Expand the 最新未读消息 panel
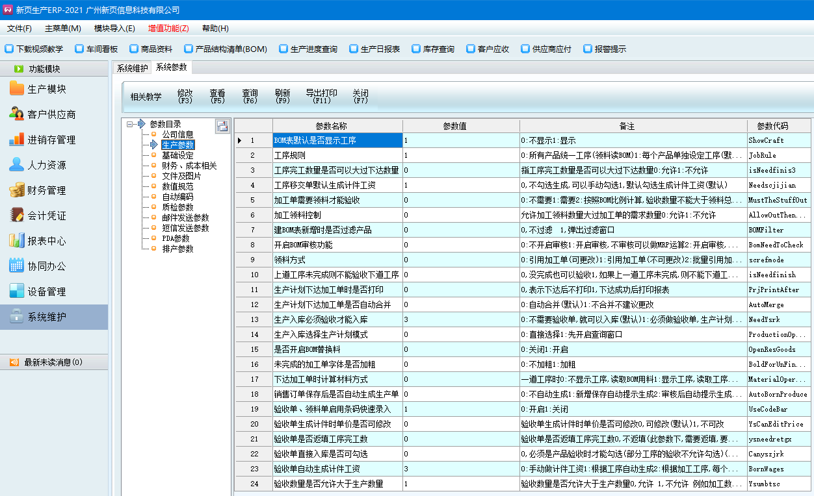814x496 pixels. point(54,362)
